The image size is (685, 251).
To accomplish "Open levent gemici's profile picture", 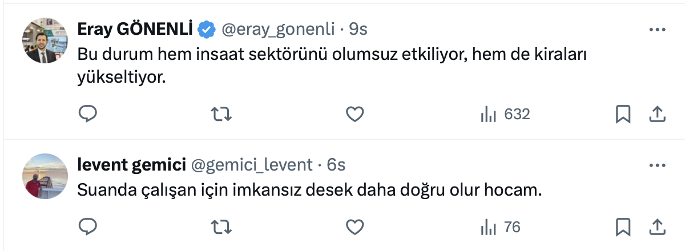I will point(45,176).
